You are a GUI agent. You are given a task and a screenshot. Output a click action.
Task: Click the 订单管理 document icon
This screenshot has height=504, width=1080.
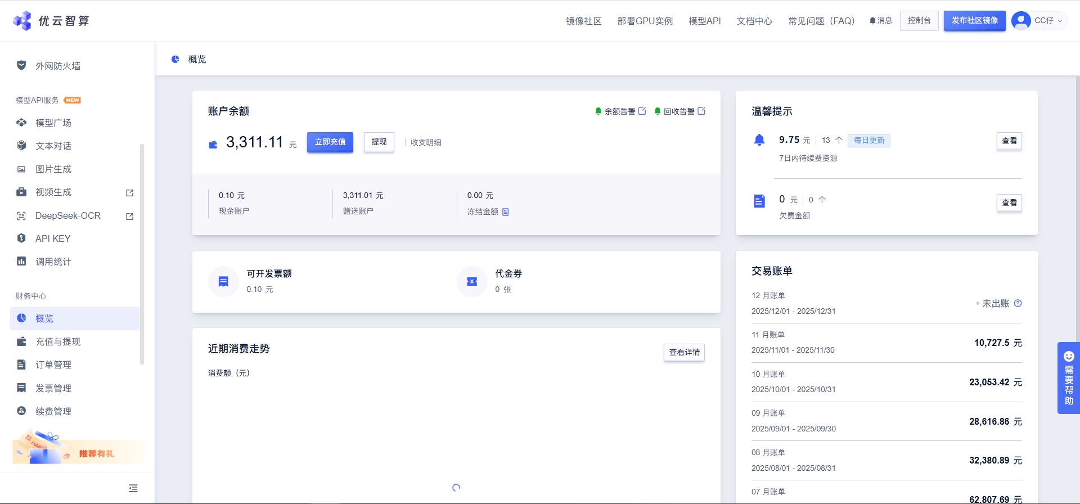(x=21, y=364)
